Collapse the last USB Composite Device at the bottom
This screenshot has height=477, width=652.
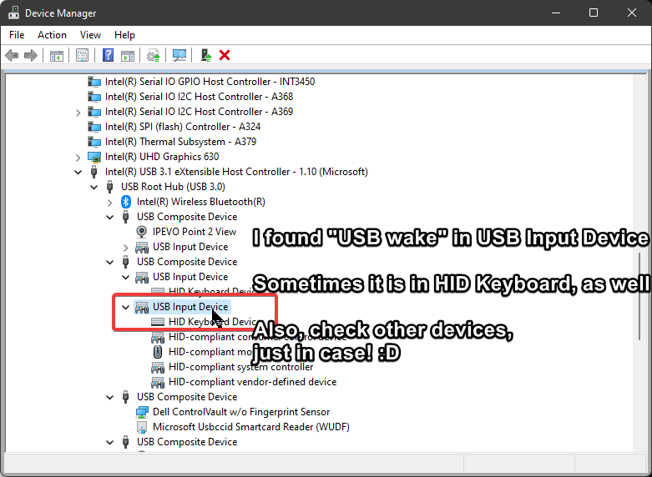109,443
